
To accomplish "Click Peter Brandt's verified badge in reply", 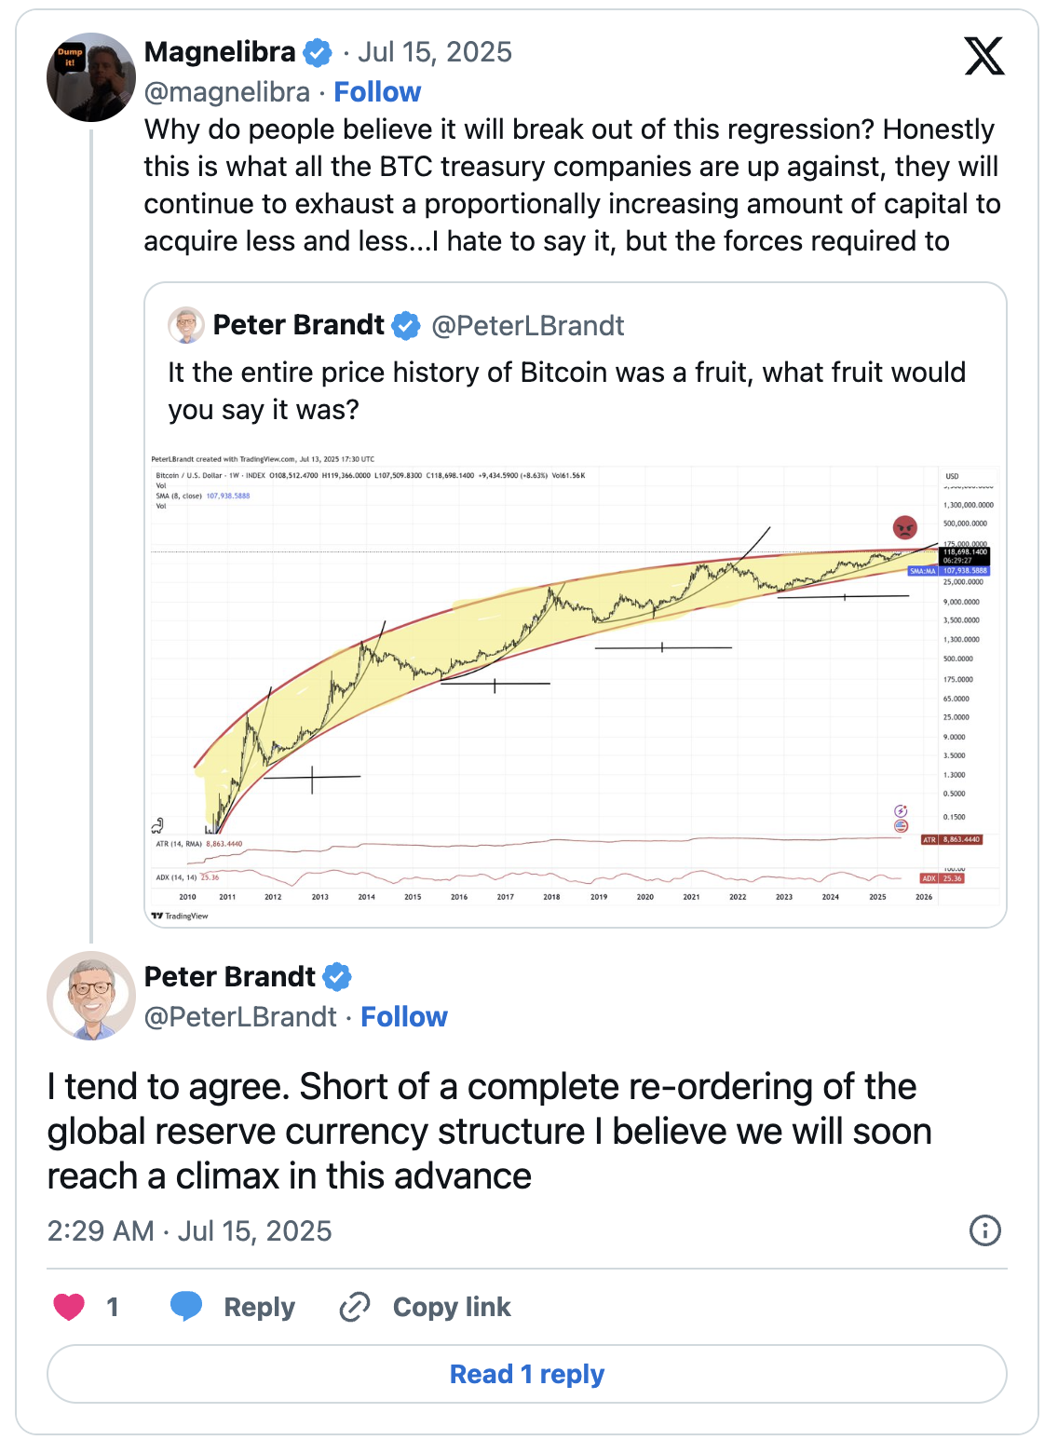I will (x=337, y=977).
